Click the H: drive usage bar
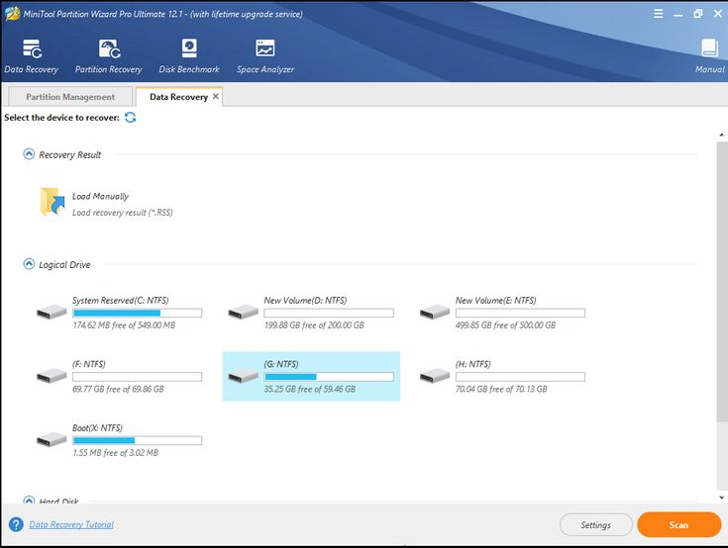The width and height of the screenshot is (728, 548). (520, 377)
